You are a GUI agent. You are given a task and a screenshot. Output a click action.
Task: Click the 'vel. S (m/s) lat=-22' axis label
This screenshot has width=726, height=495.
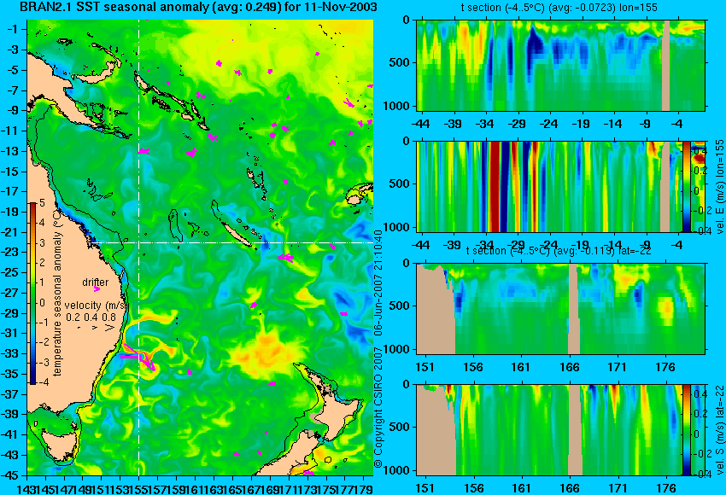pyautogui.click(x=719, y=430)
